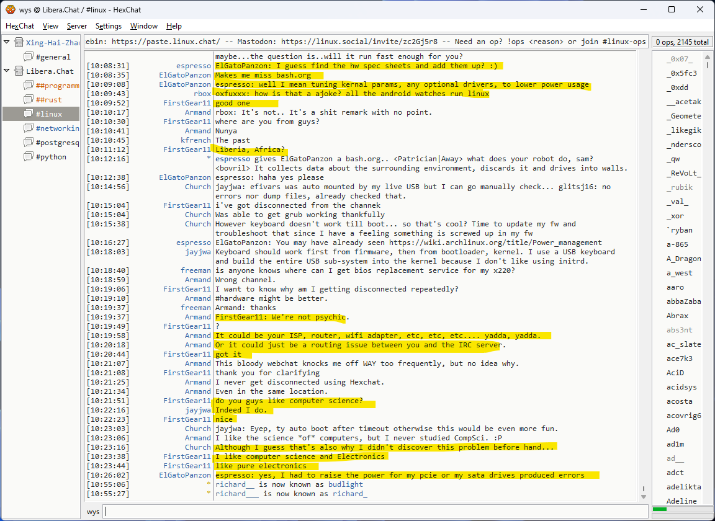Open the Settings menu
This screenshot has width=715, height=521.
(x=109, y=26)
